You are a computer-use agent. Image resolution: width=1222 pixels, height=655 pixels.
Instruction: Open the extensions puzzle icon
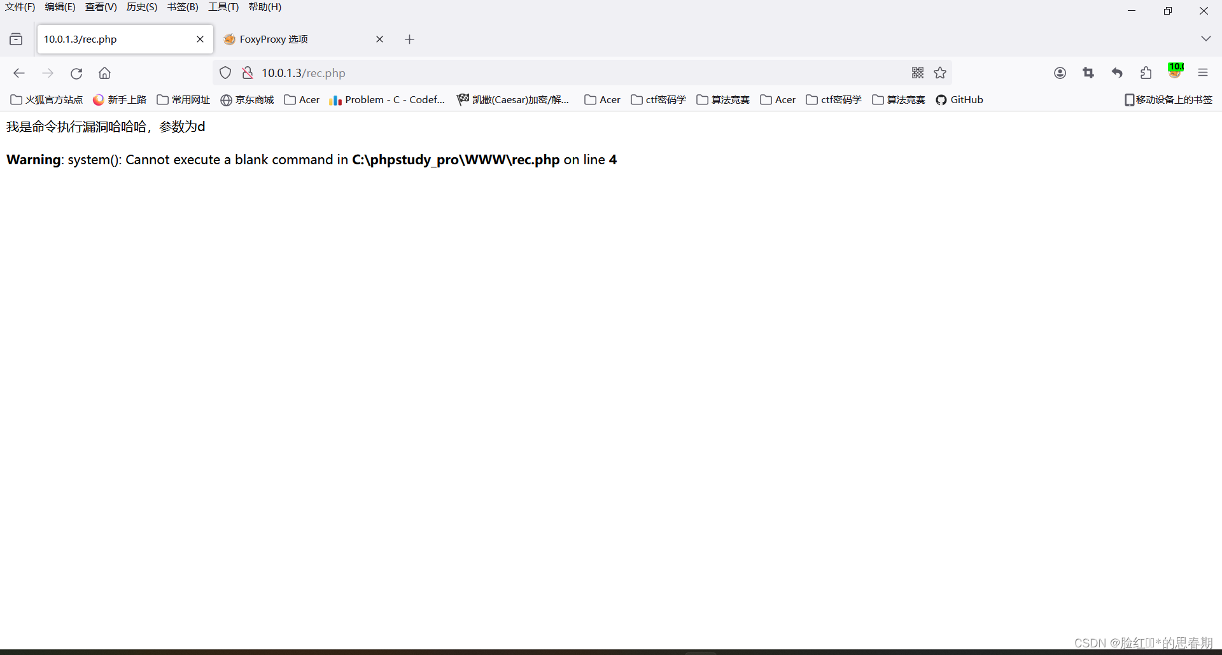click(x=1146, y=73)
